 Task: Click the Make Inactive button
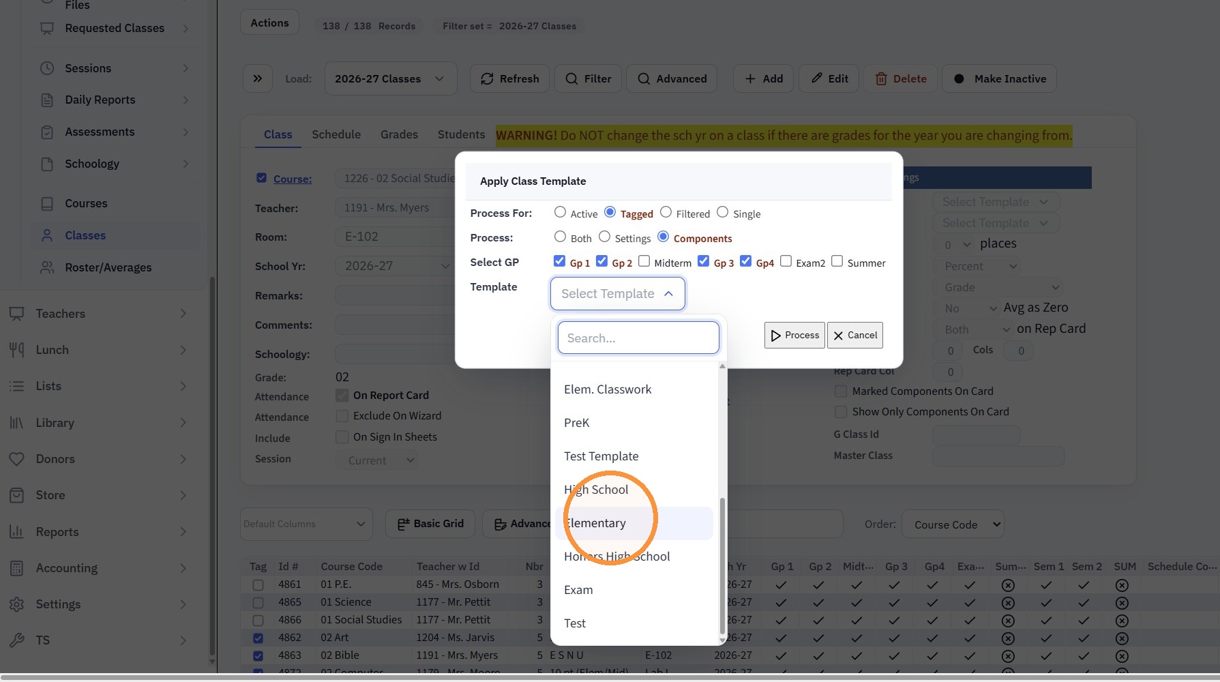[999, 78]
